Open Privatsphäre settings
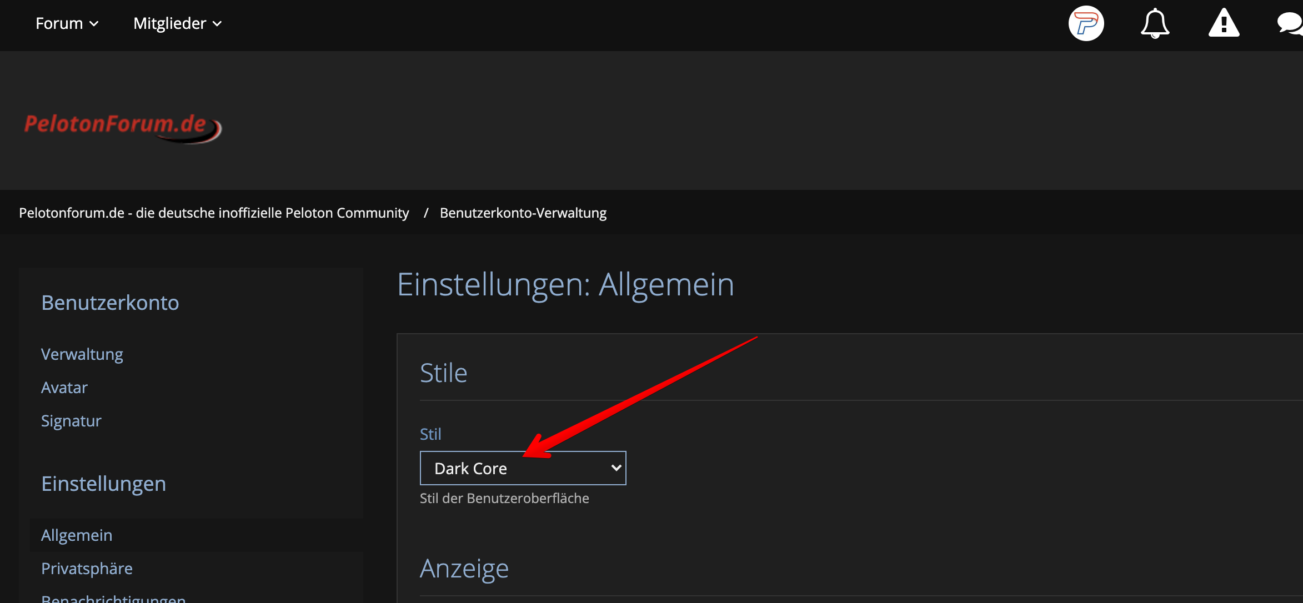The width and height of the screenshot is (1303, 603). point(87,569)
